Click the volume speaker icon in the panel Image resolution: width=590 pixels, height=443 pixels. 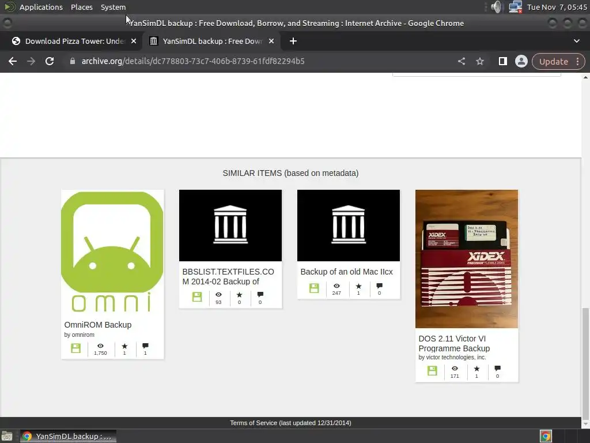click(x=497, y=7)
